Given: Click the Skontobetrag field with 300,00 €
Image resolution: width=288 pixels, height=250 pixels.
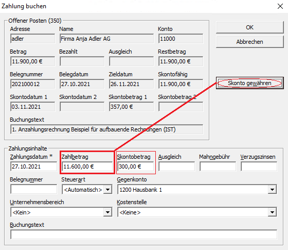Looking at the screenshot, I should 136,166.
